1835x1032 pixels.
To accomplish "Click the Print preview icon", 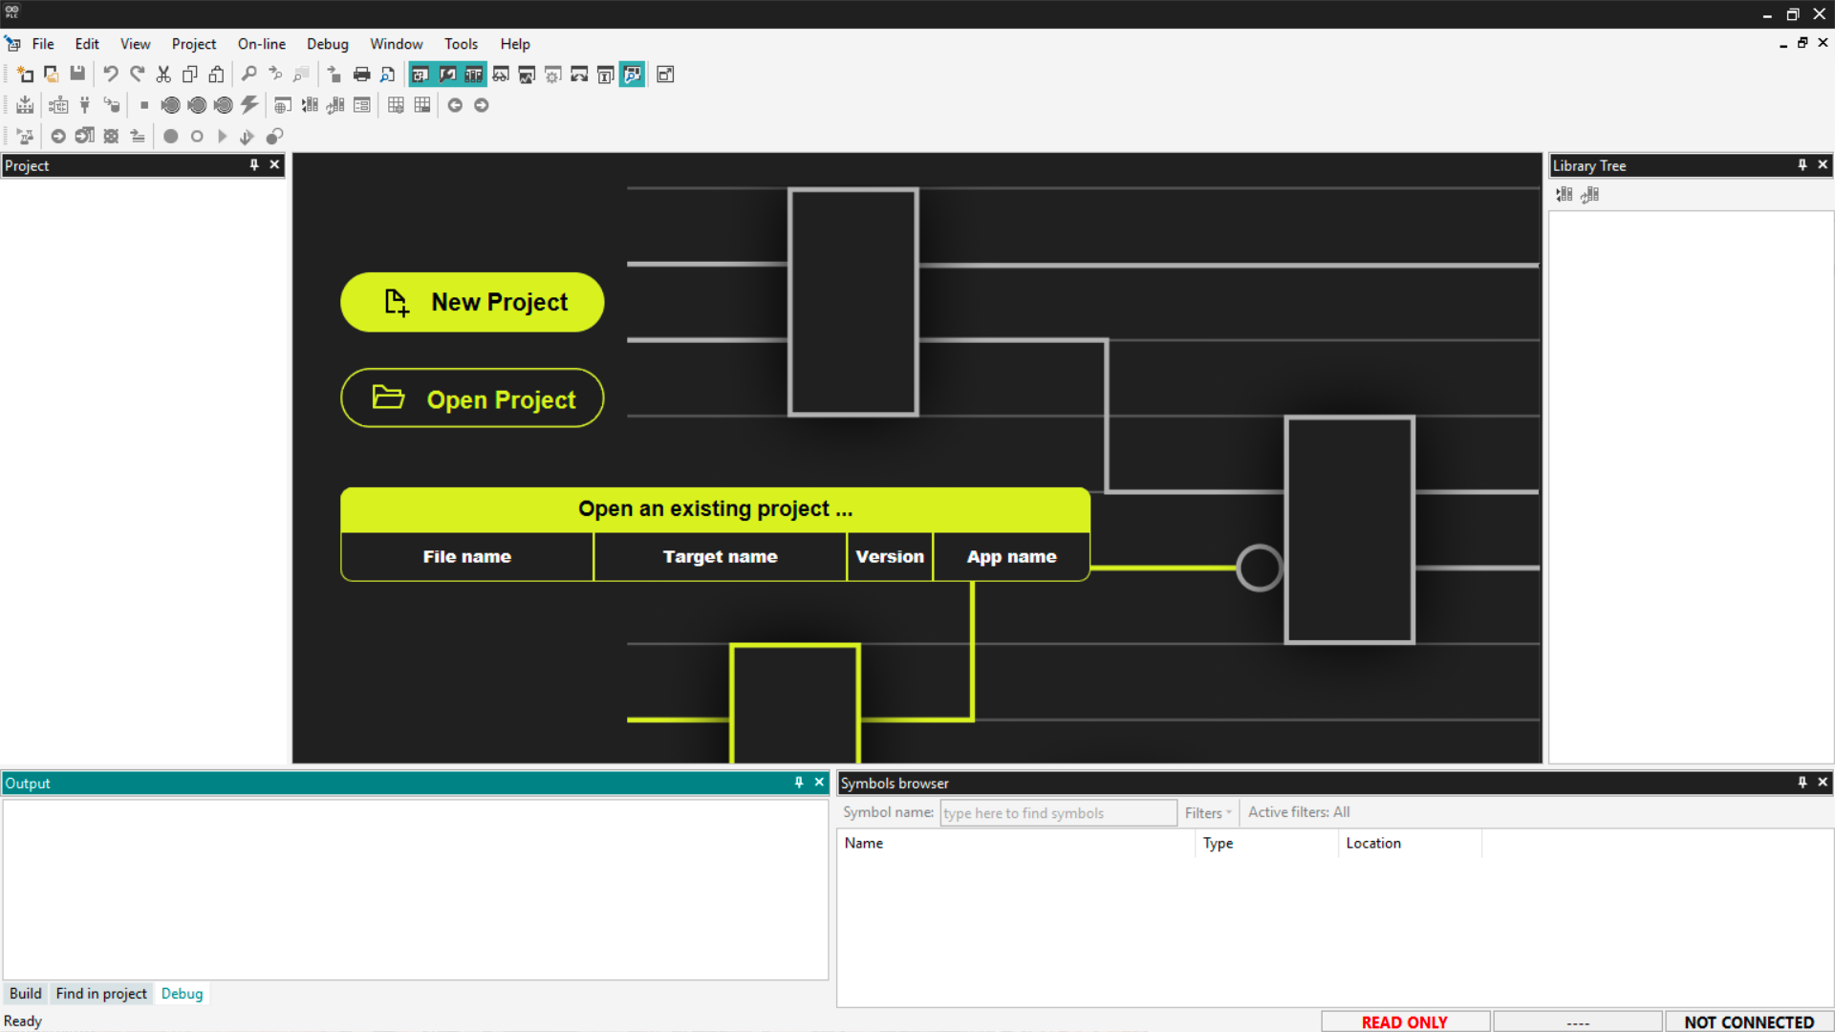I will (387, 75).
